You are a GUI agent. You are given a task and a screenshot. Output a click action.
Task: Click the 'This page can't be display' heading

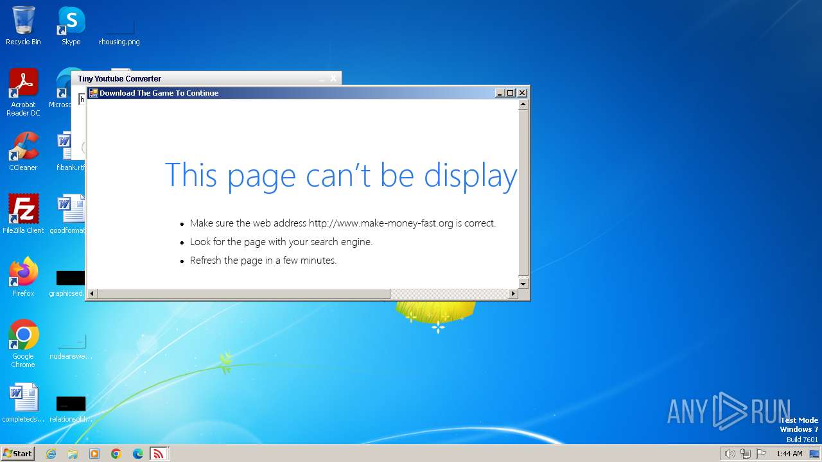tap(341, 175)
